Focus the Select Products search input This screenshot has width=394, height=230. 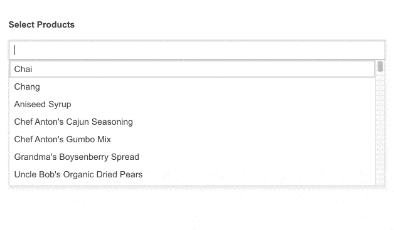(x=197, y=50)
